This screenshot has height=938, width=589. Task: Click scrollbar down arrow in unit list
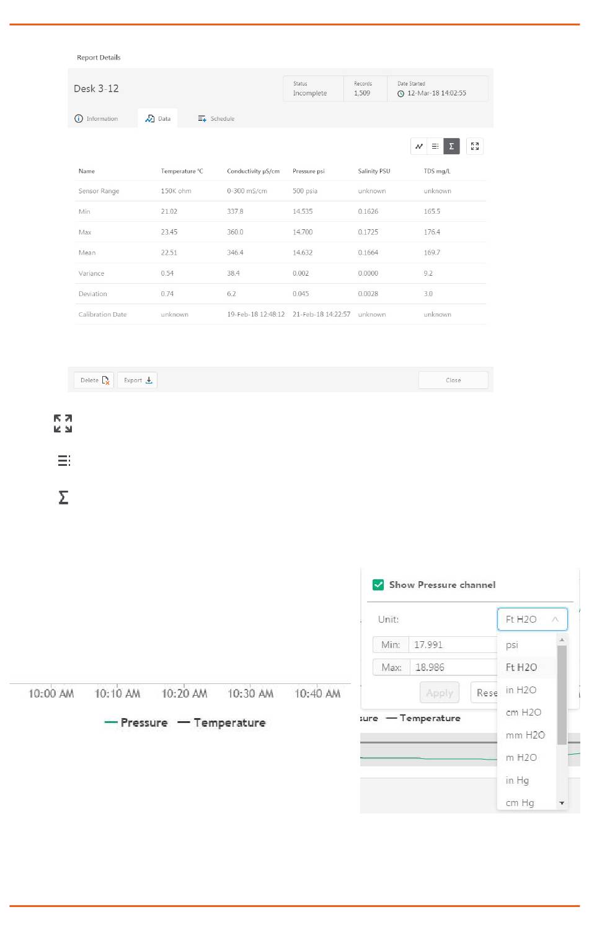coord(562,803)
